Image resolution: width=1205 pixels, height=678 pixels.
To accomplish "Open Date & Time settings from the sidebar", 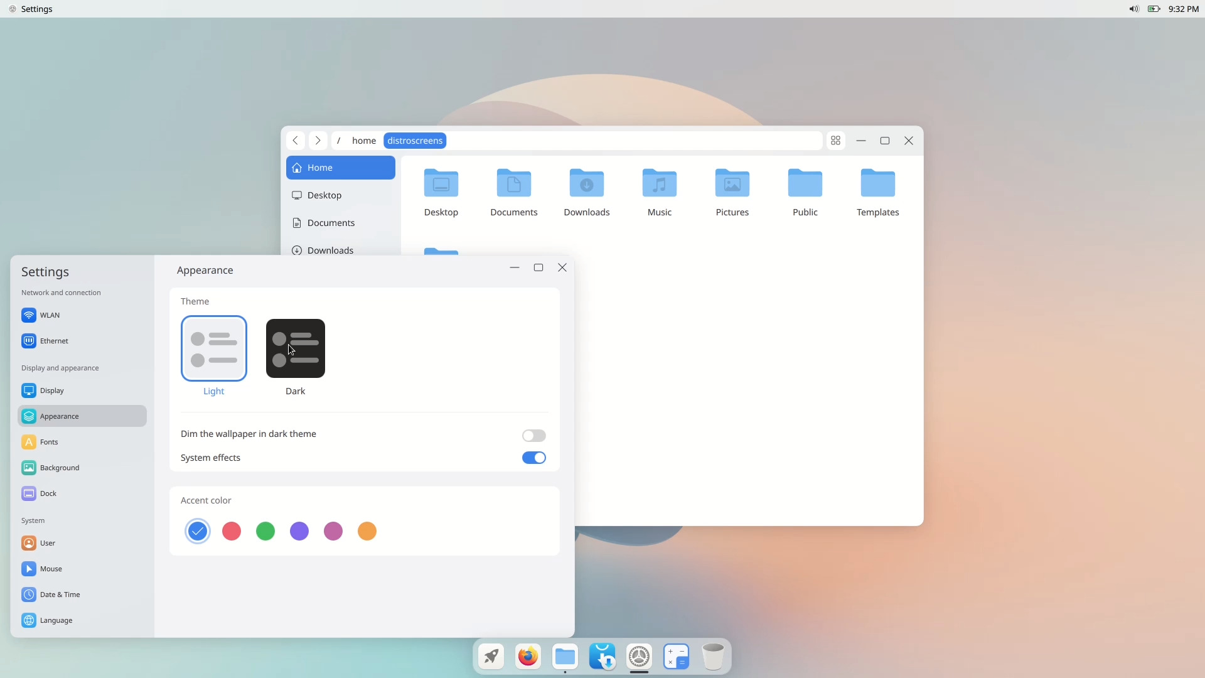I will [x=58, y=595].
